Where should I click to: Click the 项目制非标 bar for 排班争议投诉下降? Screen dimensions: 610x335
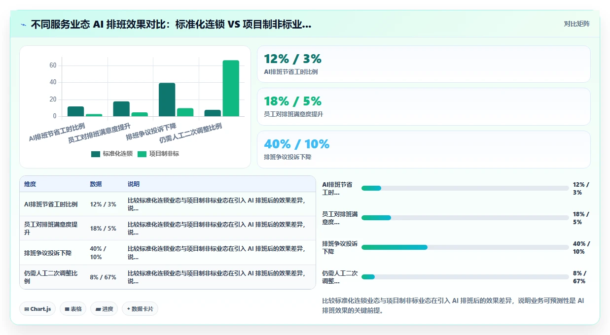click(x=185, y=112)
